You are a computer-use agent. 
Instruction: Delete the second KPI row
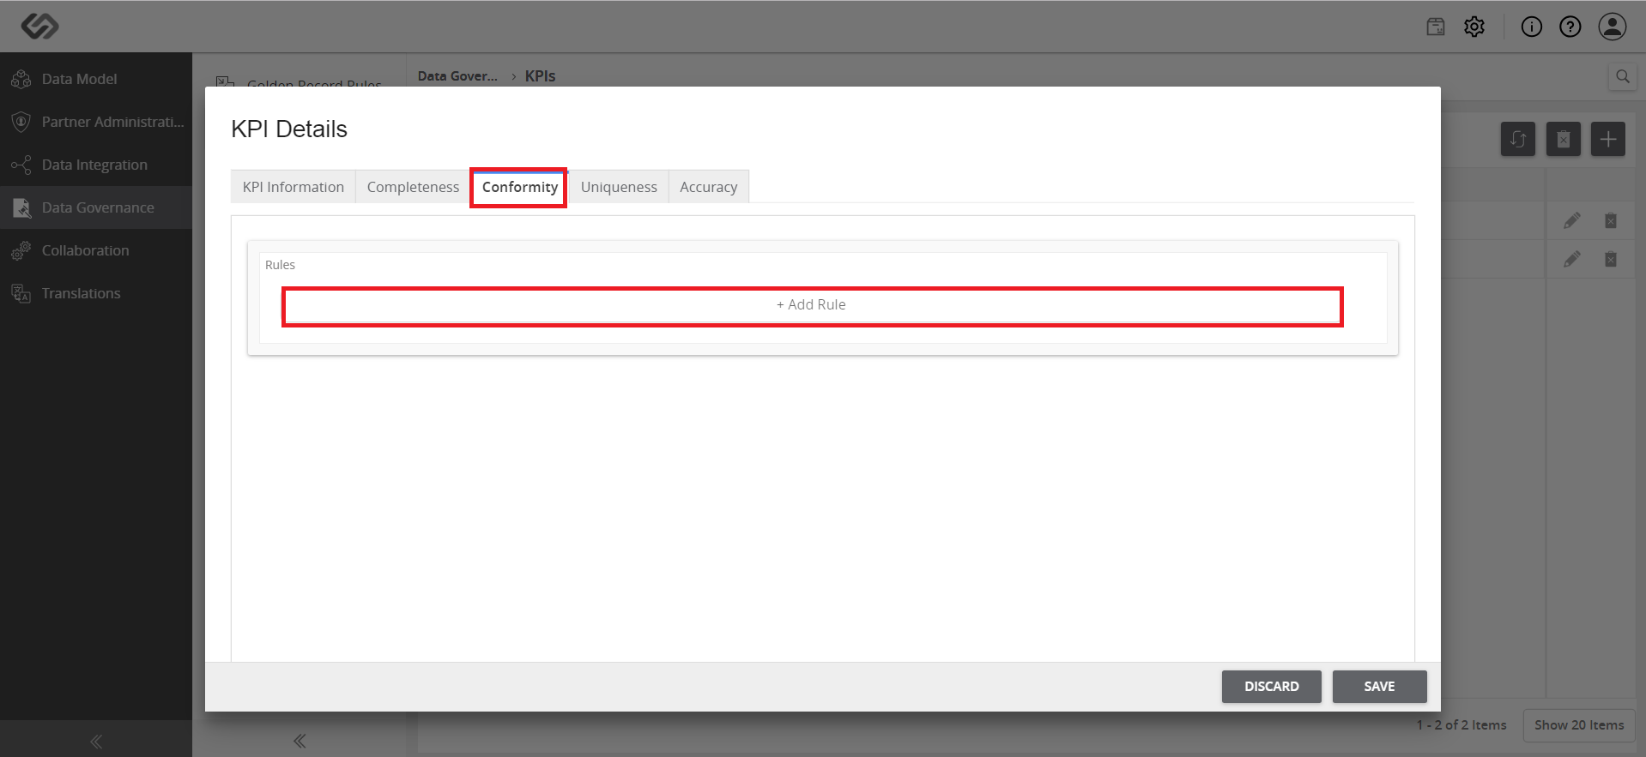1611,259
